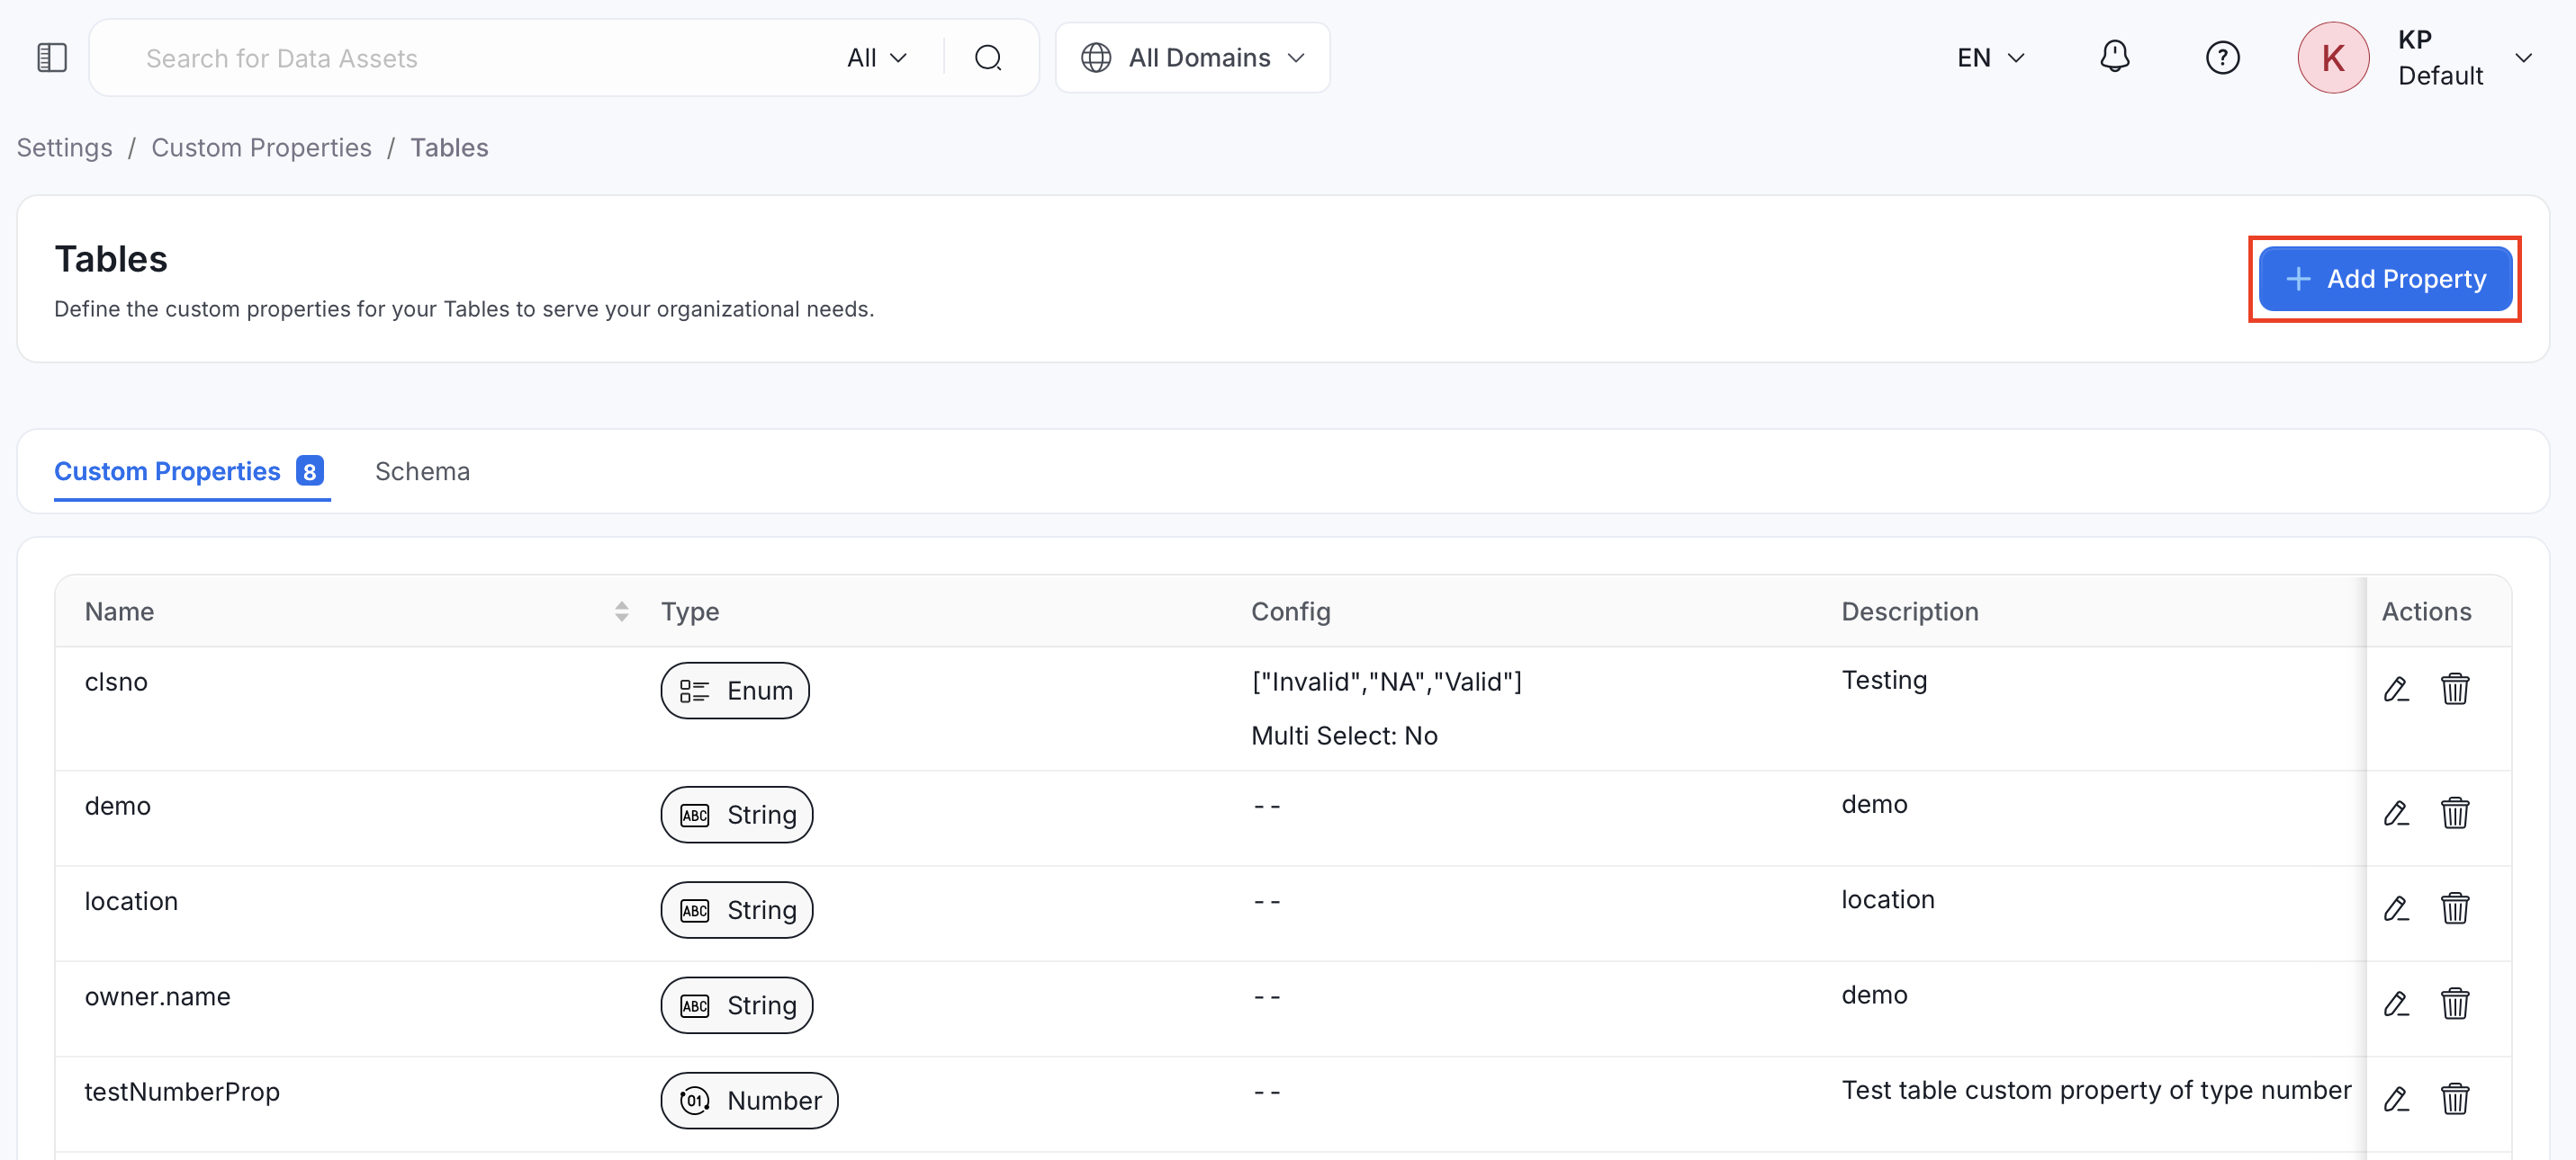Click the Tables breadcrumb item
The width and height of the screenshot is (2576, 1160).
click(x=449, y=147)
